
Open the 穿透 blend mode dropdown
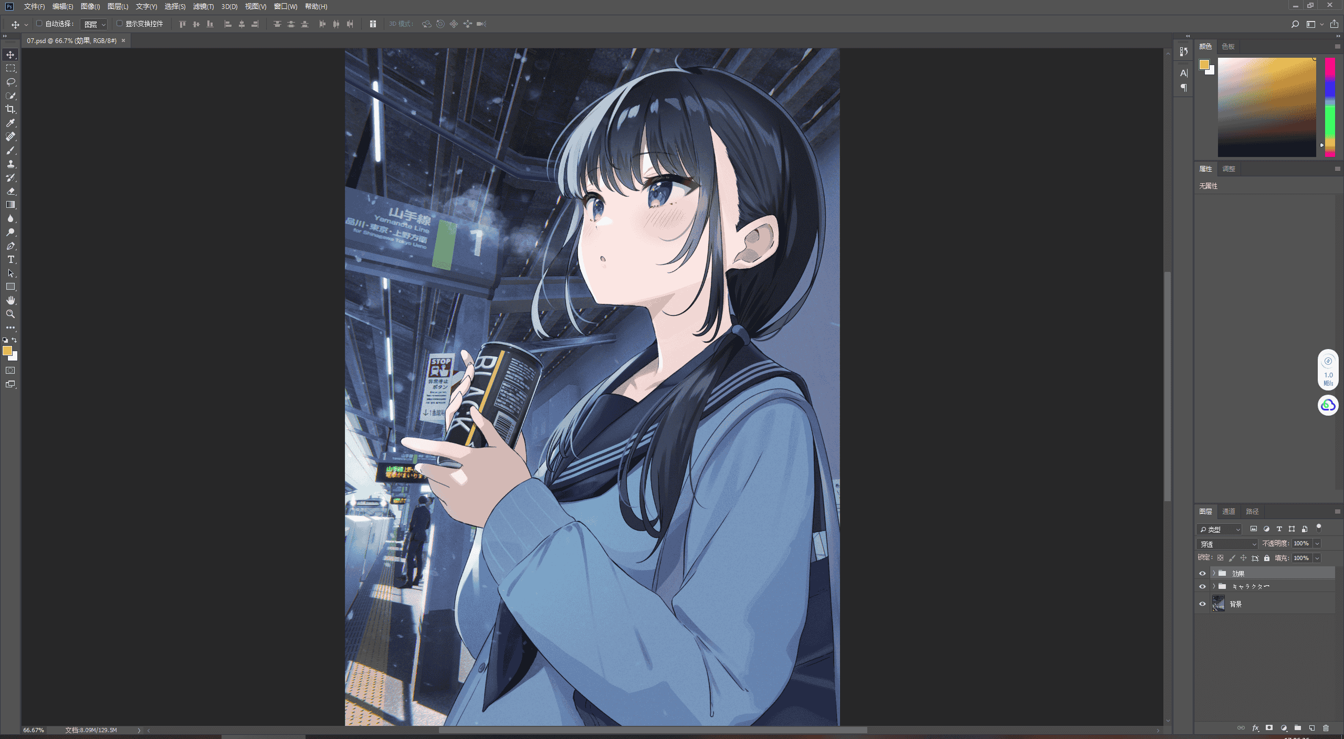coord(1227,544)
